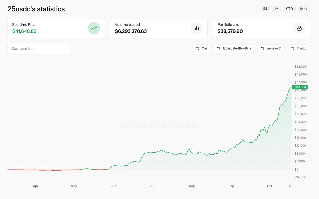Click the bar chart volume icon
This screenshot has height=199, width=319.
[x=197, y=28]
